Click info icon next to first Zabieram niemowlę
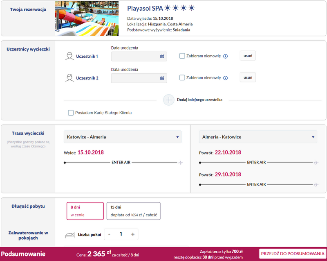The image size is (327, 261). (226, 56)
